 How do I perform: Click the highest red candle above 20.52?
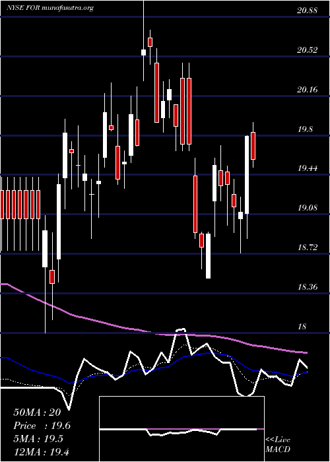coord(150,42)
